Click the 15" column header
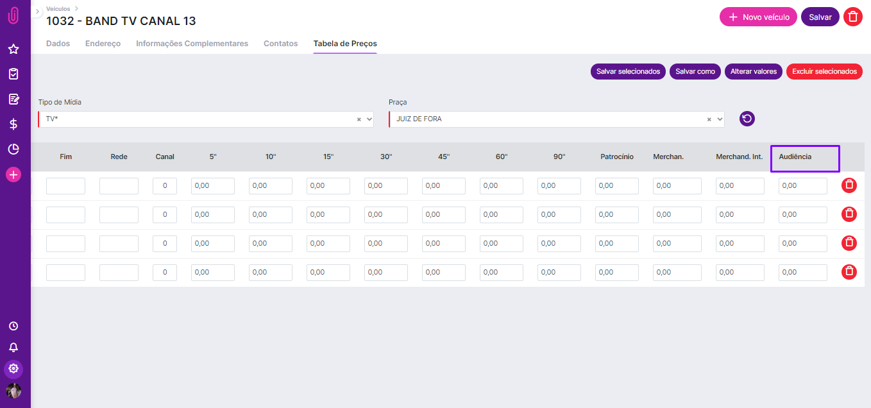Viewport: 871px width, 408px height. point(328,157)
